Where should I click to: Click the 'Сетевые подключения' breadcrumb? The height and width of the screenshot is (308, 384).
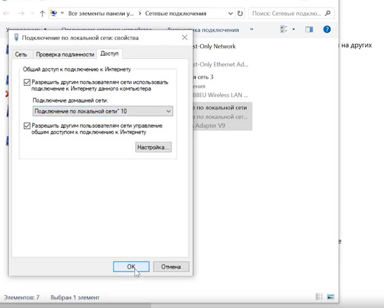point(176,13)
